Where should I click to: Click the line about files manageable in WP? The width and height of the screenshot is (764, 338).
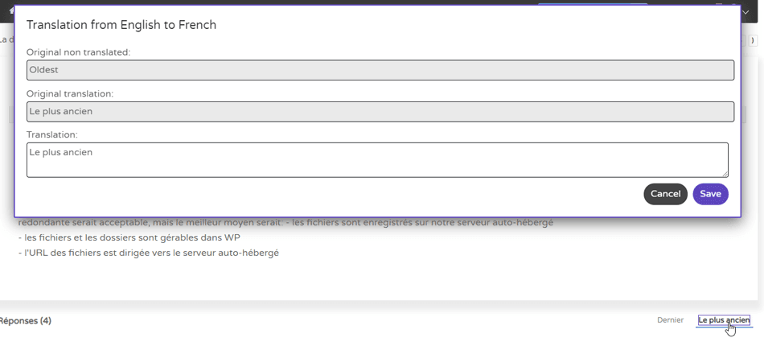click(x=129, y=238)
